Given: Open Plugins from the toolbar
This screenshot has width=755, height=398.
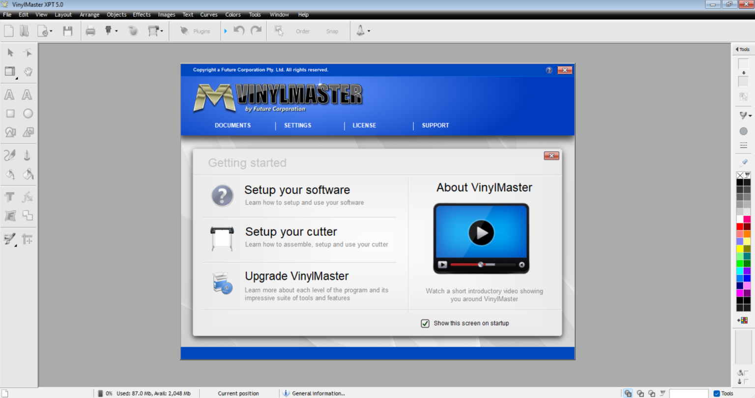Looking at the screenshot, I should click(195, 31).
